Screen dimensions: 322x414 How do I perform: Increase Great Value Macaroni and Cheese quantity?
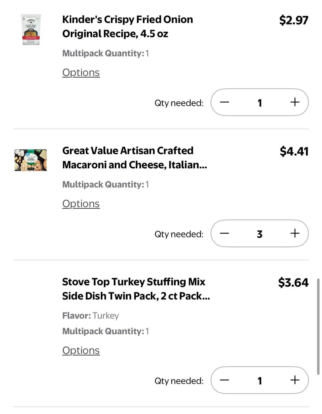click(x=295, y=233)
